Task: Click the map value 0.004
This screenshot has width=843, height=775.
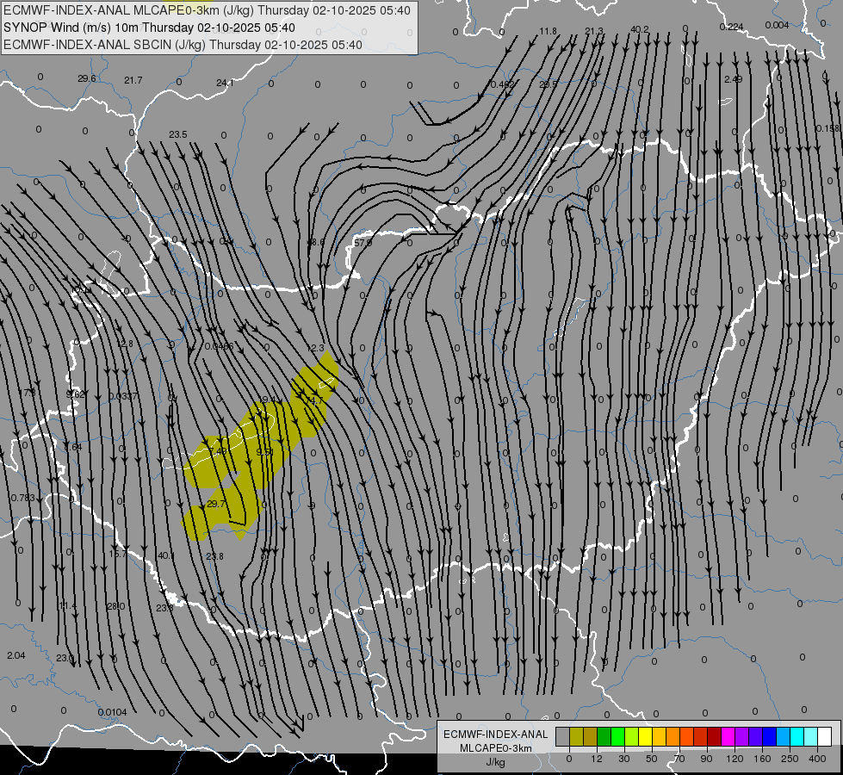Action: click(x=777, y=25)
